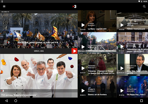
Task: Play Telenotícies migdia 06/02/2017 video
Action: 83,47
